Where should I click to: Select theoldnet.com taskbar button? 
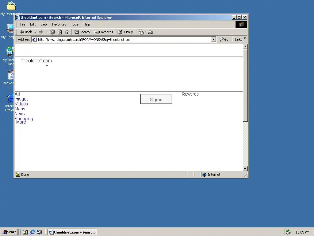[x=72, y=232]
